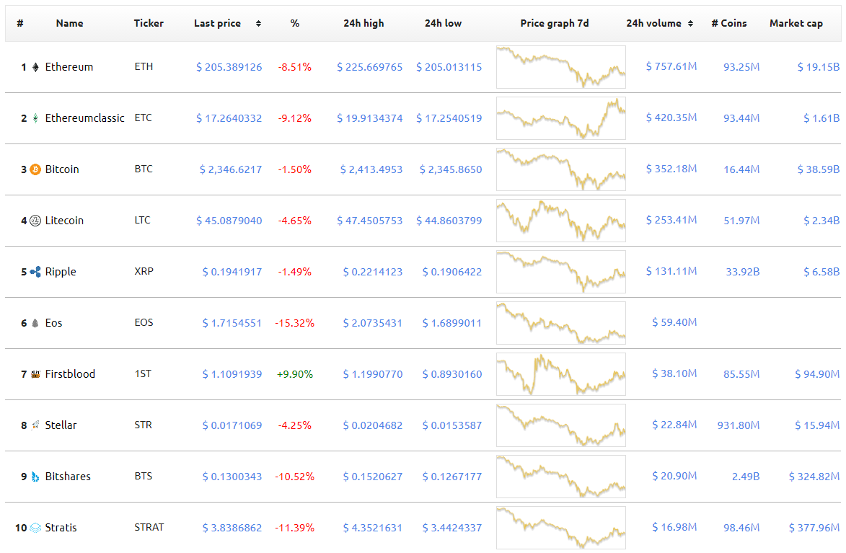Click Ethereum 24h volume $ 757.61M
This screenshot has width=846, height=553.
point(671,66)
